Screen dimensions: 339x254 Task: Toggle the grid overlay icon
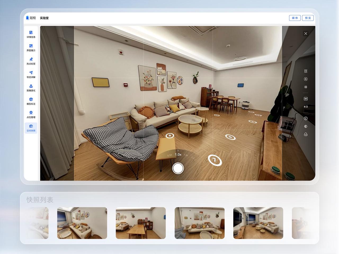click(x=306, y=87)
